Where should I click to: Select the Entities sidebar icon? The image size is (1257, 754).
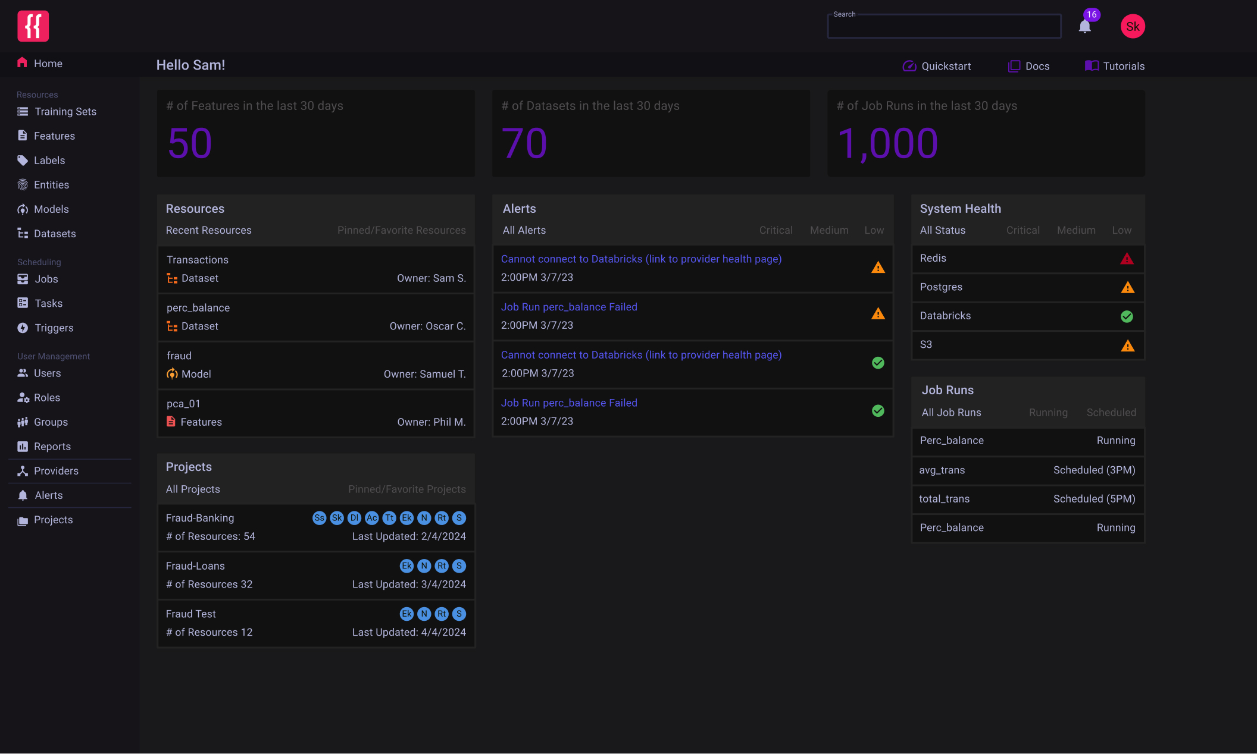pyautogui.click(x=23, y=184)
